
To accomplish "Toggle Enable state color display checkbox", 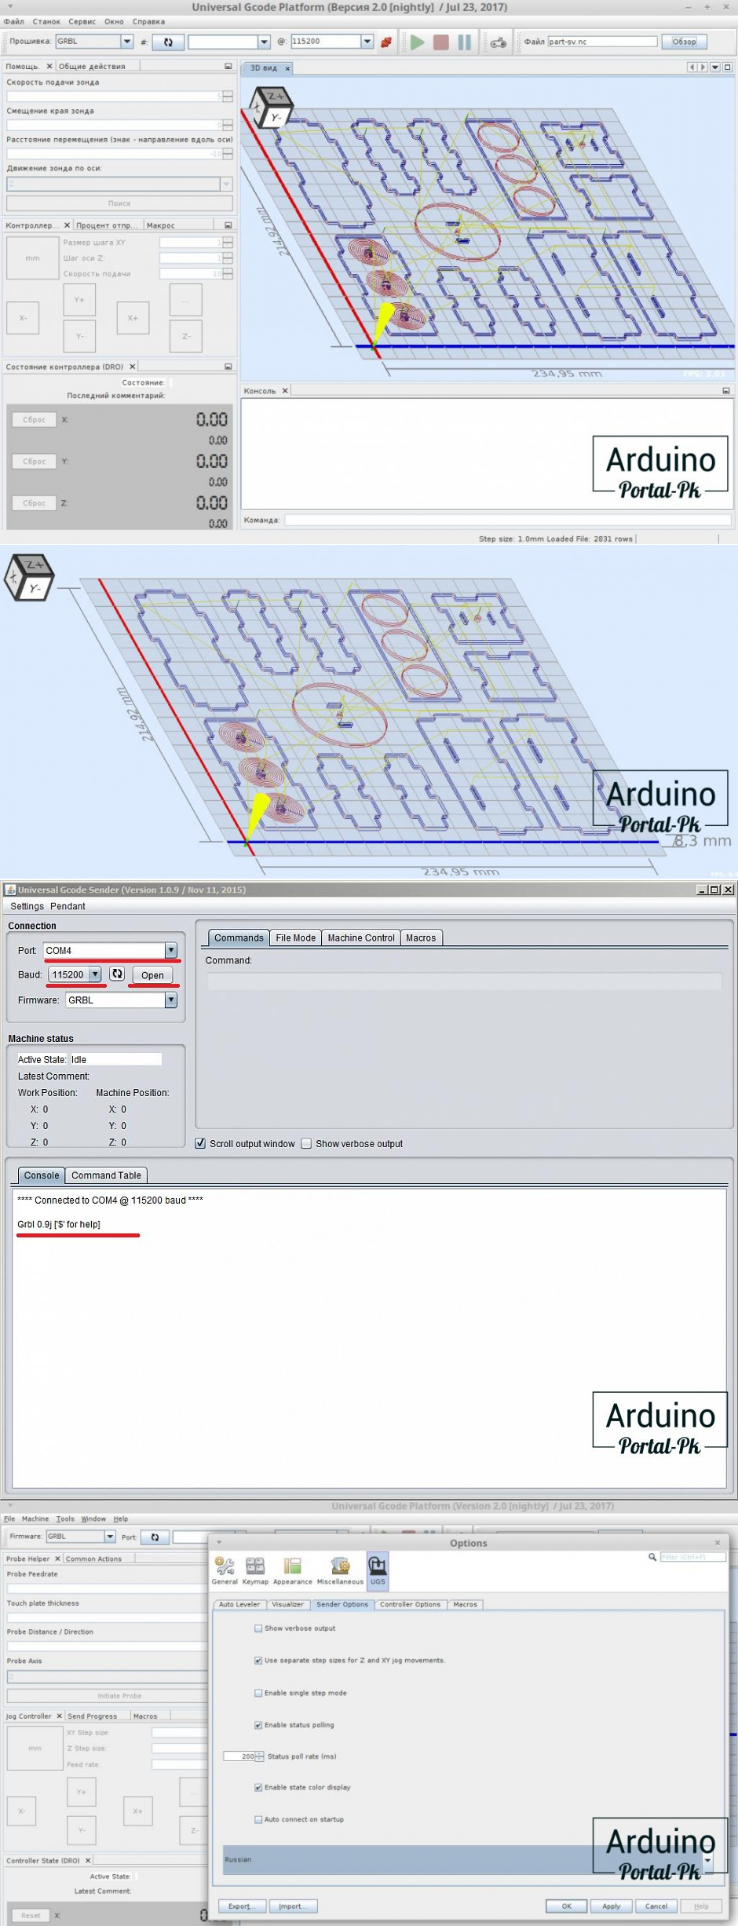I will tap(258, 1787).
